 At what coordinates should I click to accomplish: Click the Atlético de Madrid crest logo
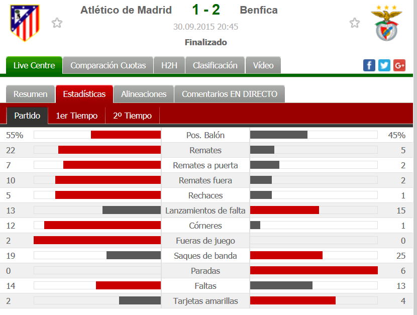click(x=25, y=23)
